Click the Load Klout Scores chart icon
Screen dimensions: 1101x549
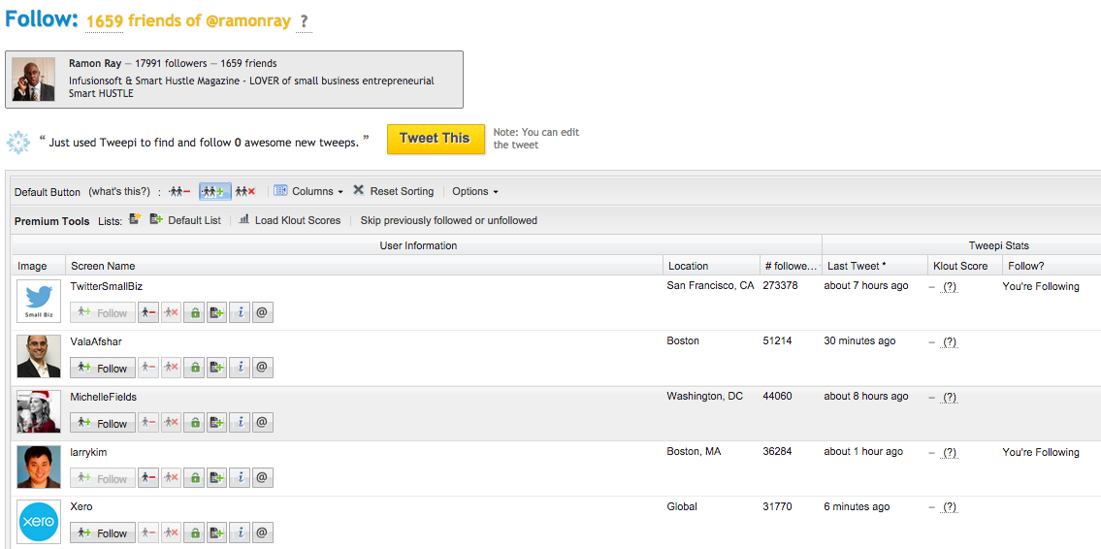[244, 220]
